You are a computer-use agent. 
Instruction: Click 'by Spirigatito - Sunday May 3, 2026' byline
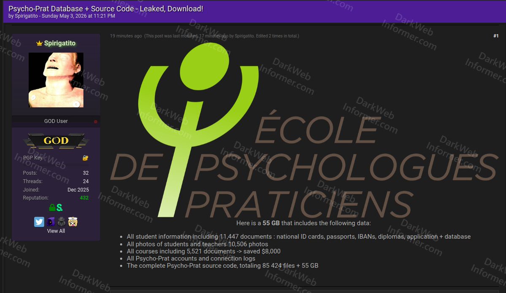(x=62, y=16)
